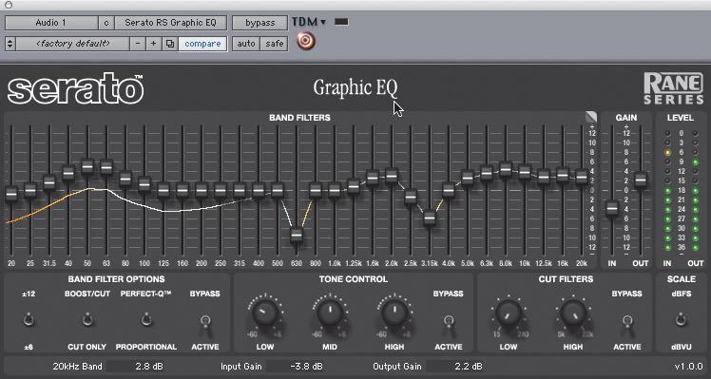Click the bypass button
The image size is (711, 379).
(259, 23)
